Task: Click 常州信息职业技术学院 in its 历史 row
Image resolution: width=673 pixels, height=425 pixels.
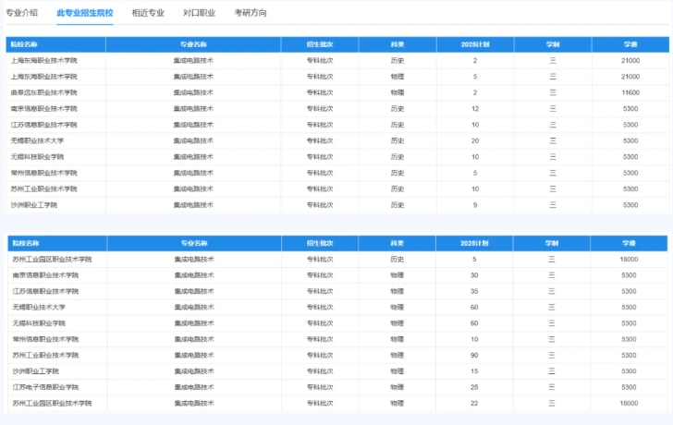Action: click(x=43, y=173)
